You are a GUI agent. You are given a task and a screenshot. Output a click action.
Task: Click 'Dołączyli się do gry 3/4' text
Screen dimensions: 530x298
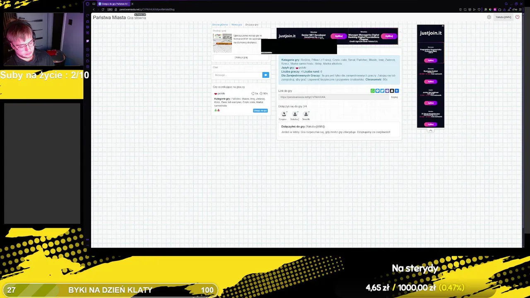coord(292,106)
